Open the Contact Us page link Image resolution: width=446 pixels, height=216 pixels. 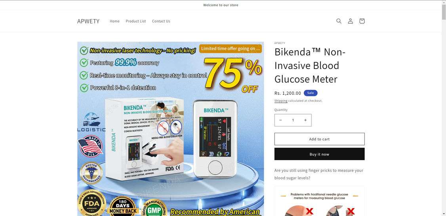tap(161, 21)
